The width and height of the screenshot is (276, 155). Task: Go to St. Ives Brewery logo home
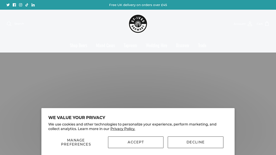[x=138, y=24]
